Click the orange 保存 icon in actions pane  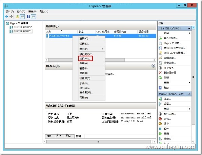tap(160, 124)
